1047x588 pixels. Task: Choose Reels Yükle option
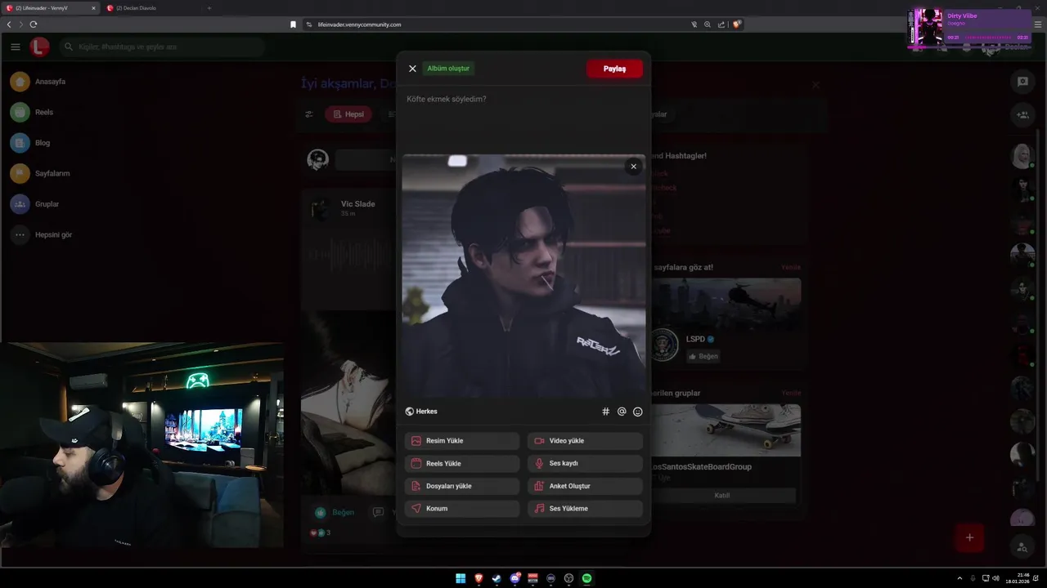pos(462,463)
